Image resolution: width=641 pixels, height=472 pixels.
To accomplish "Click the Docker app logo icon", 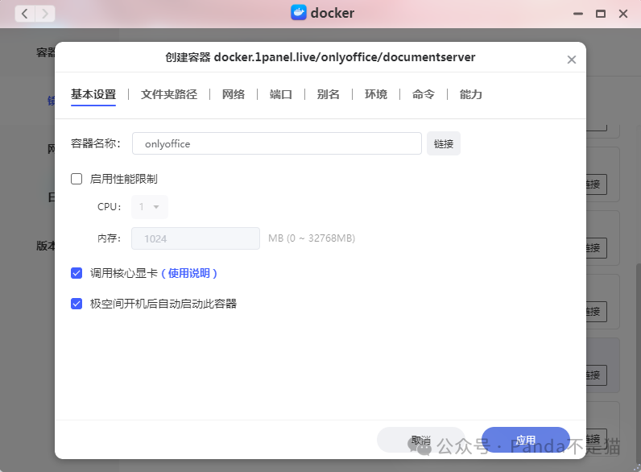I will [x=299, y=13].
